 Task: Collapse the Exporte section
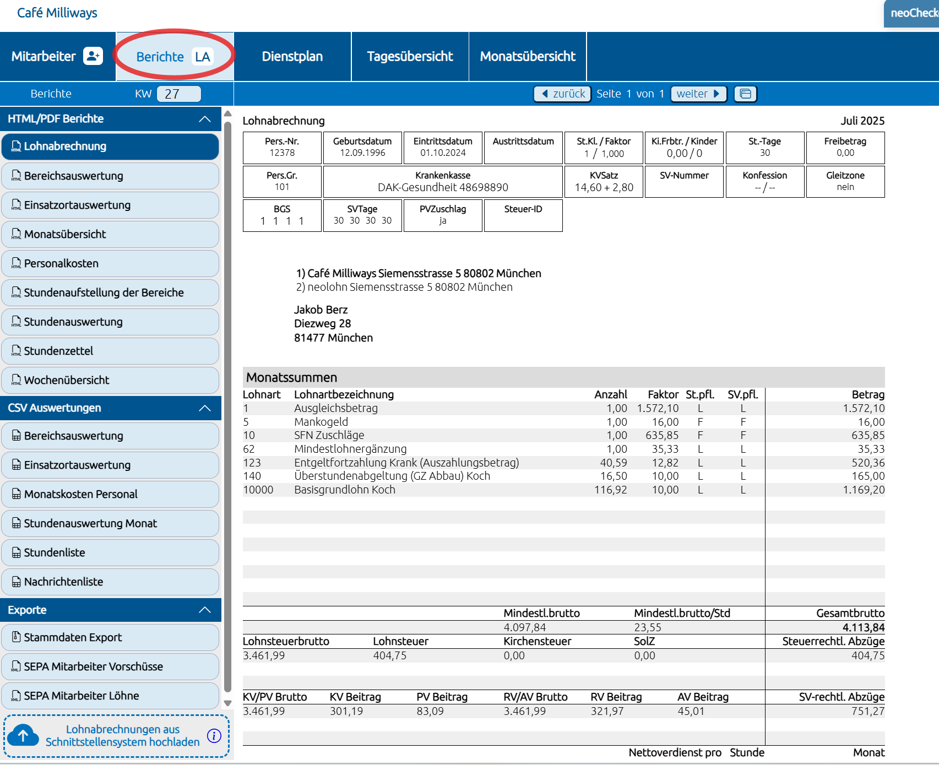205,610
